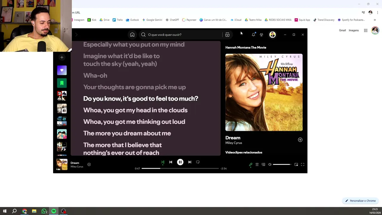
Task: Click the Videoclipes relacionados section heading
Action: point(244,153)
